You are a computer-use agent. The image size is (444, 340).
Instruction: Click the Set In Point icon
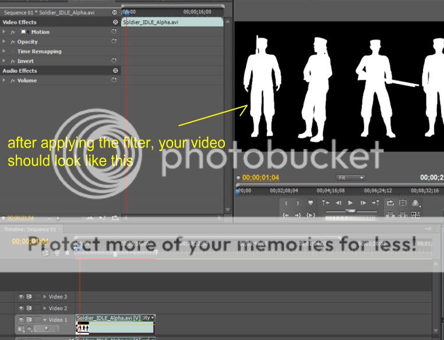point(286,202)
